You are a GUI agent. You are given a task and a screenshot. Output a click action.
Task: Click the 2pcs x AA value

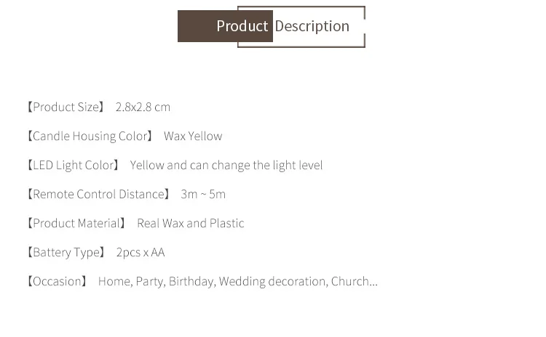pyautogui.click(x=141, y=252)
